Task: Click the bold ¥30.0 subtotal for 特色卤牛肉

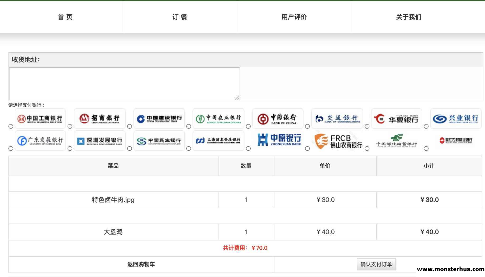Action: 429,200
